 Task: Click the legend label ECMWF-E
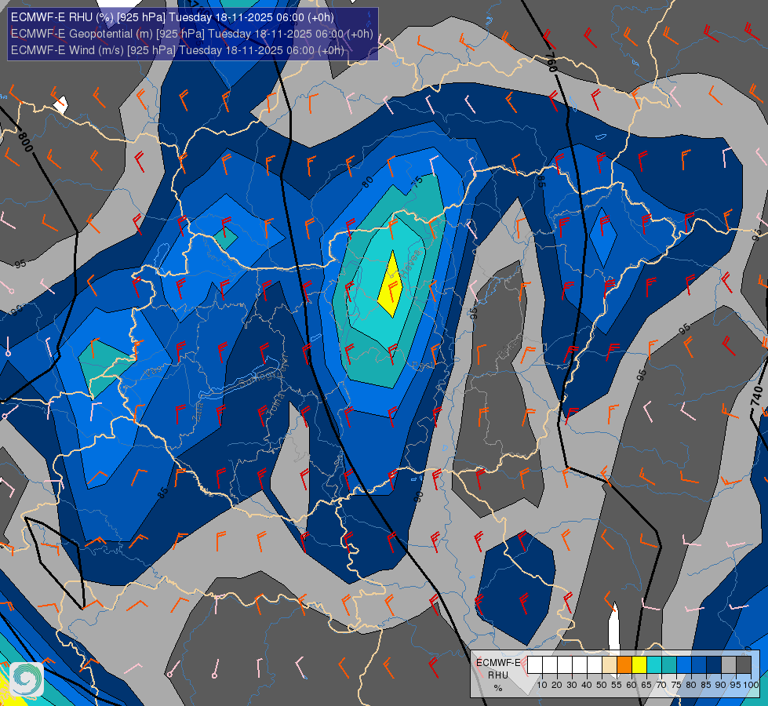[498, 662]
